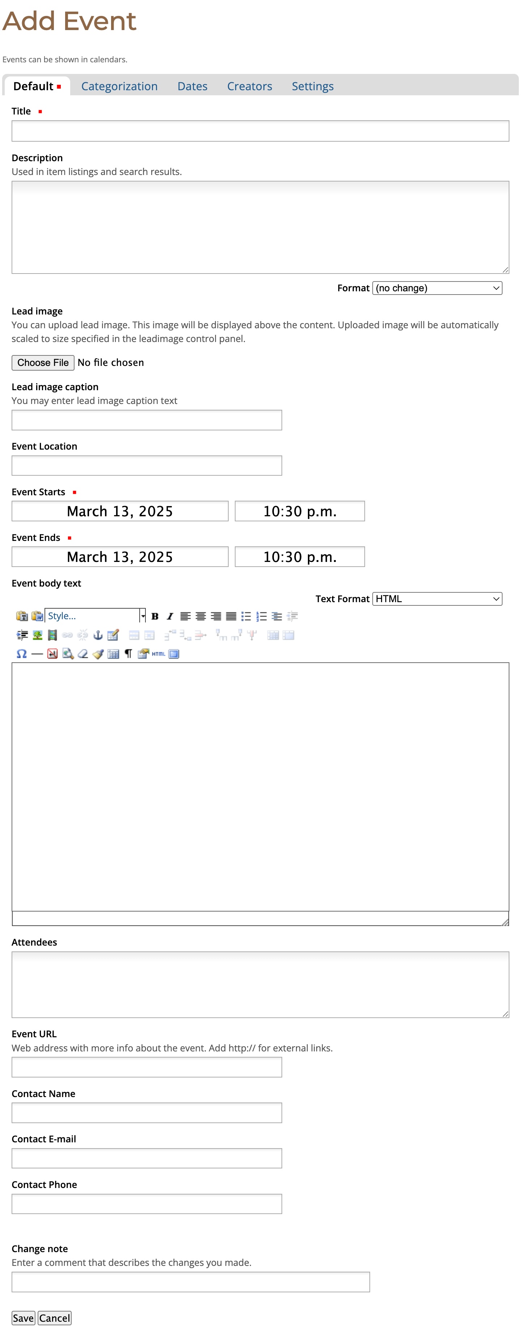The image size is (521, 1334).
Task: Toggle italic formatting in editor toolbar
Action: tap(170, 616)
